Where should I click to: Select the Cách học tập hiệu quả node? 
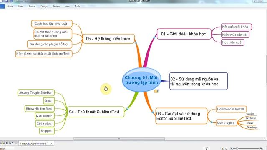(x=52, y=23)
